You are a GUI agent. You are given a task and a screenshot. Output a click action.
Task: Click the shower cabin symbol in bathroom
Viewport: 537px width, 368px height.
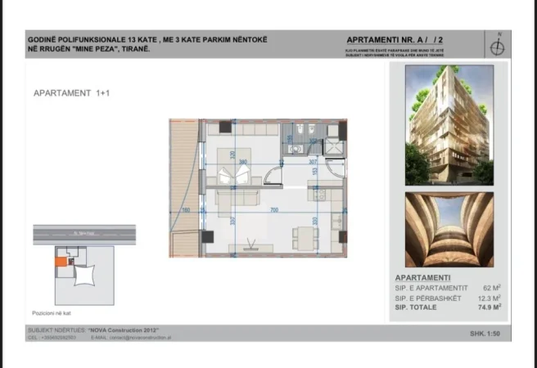point(333,147)
